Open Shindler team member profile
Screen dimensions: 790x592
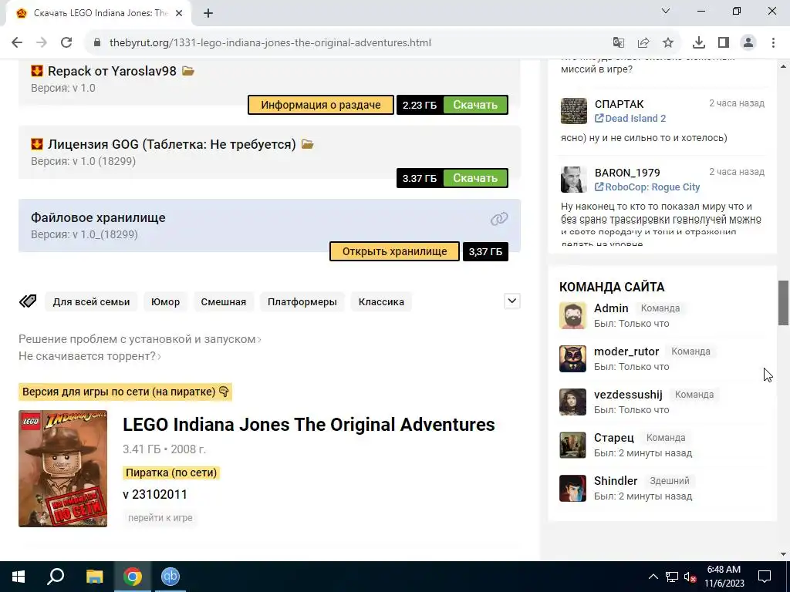point(616,481)
